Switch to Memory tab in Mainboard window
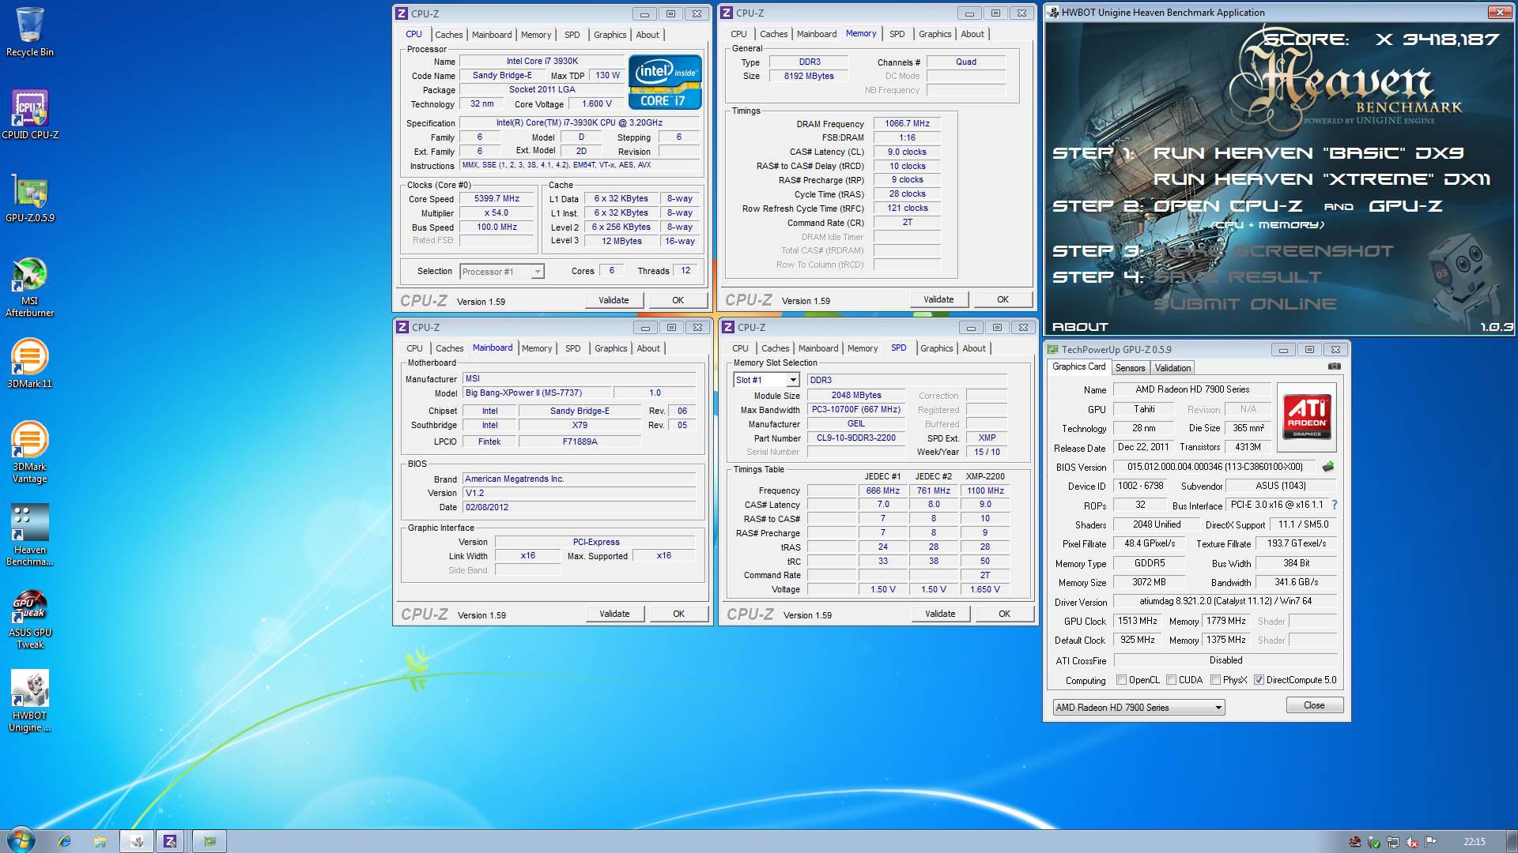The image size is (1518, 853). point(537,348)
